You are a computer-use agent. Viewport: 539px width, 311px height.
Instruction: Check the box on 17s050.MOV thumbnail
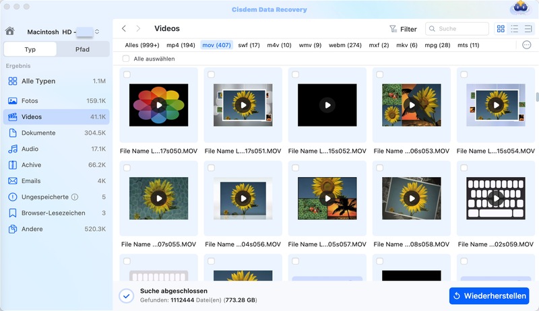pyautogui.click(x=127, y=75)
